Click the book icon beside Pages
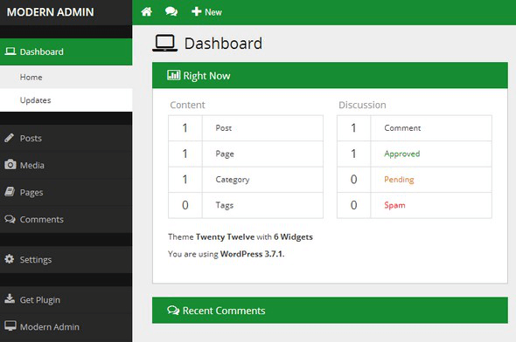 tap(10, 192)
